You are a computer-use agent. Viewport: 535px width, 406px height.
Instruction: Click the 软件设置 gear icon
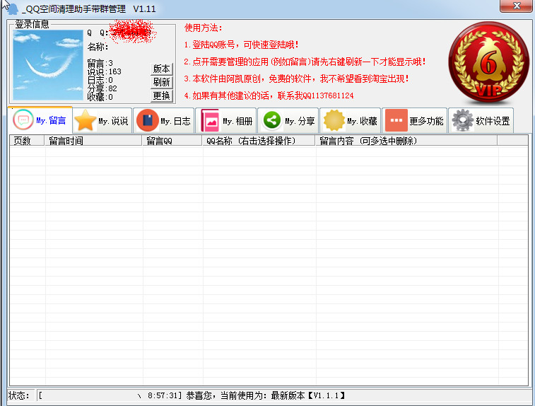click(x=463, y=120)
